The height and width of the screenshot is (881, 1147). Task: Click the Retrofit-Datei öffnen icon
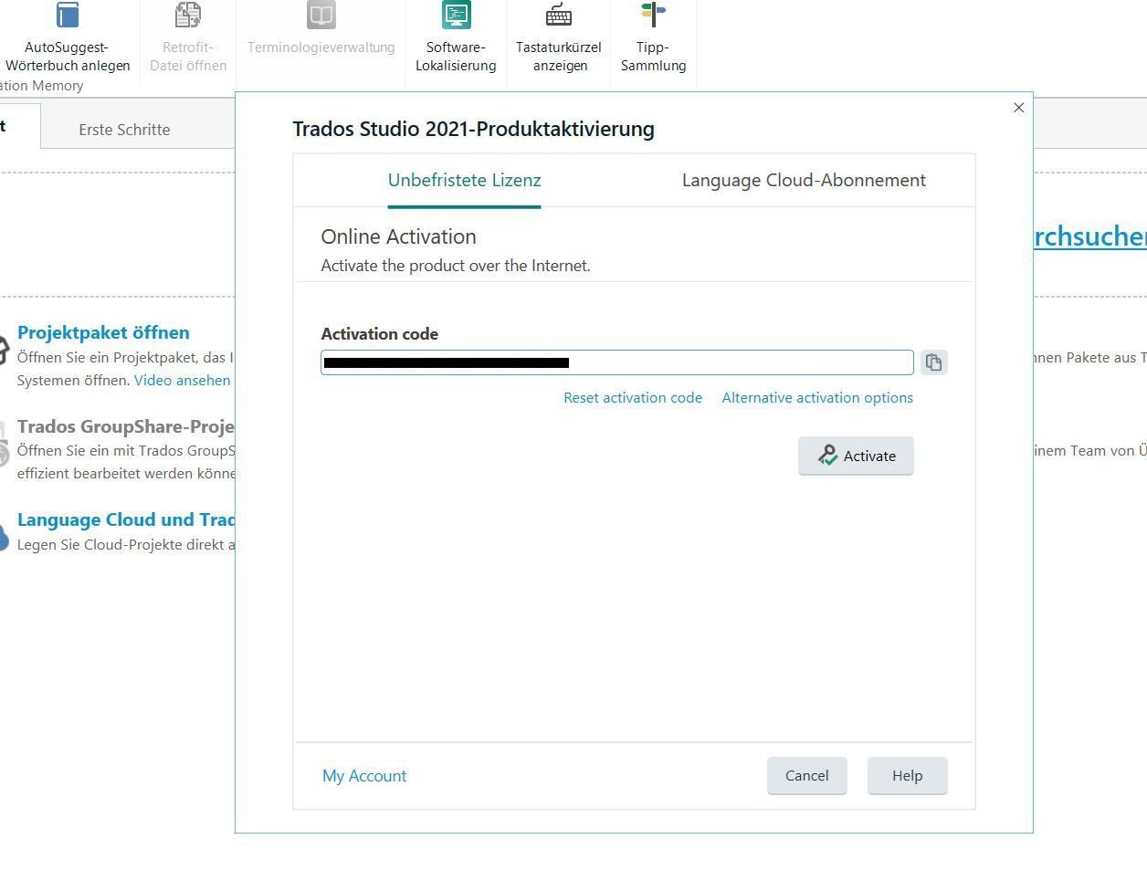click(x=187, y=15)
